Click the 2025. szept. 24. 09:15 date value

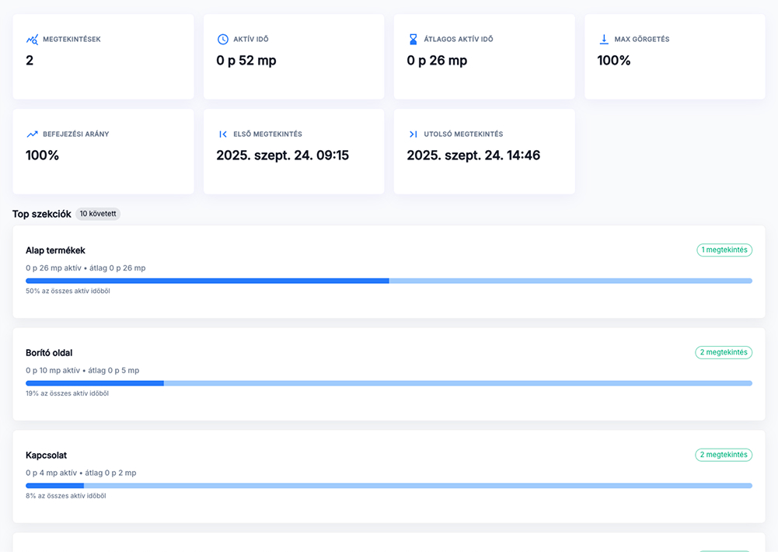(x=282, y=155)
